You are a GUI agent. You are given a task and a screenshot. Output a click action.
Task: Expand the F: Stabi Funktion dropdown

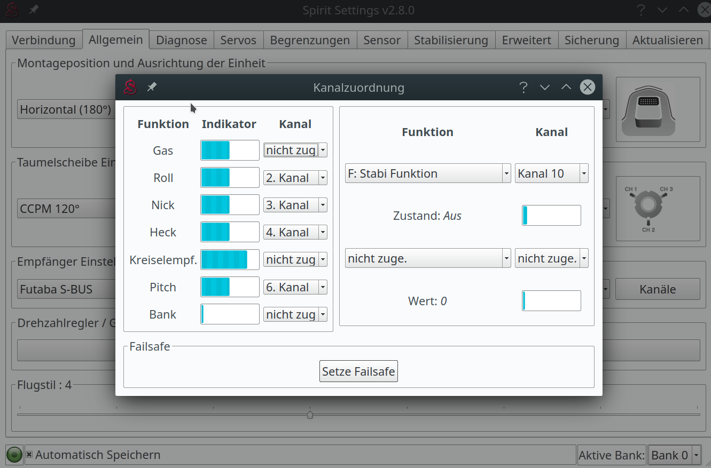[x=427, y=173]
